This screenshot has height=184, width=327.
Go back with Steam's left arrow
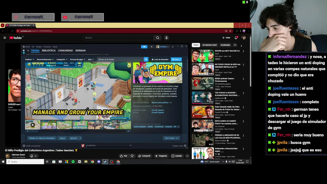pos(24,51)
